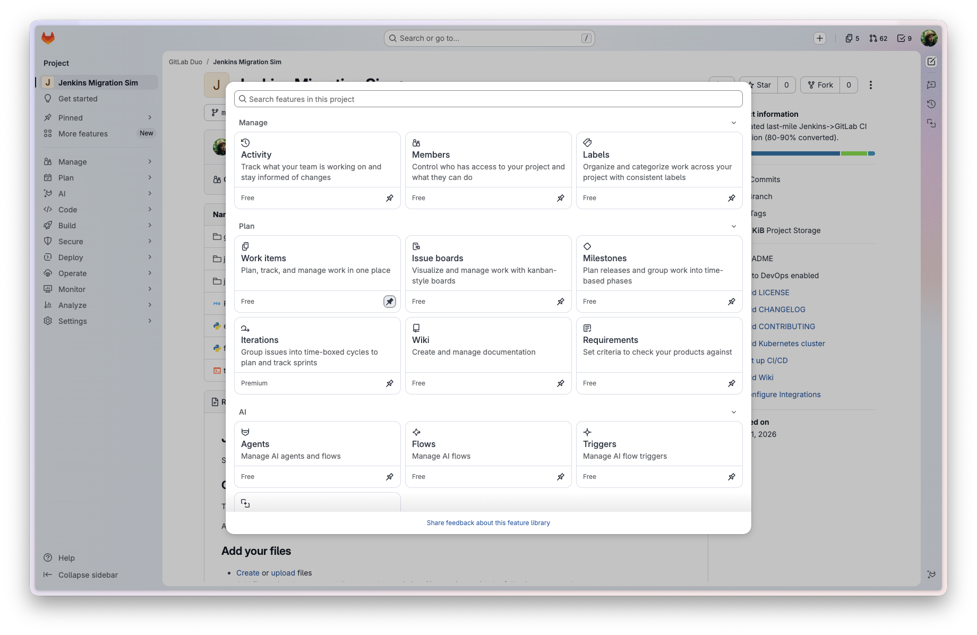The height and width of the screenshot is (635, 977).
Task: Open Get started in sidebar
Action: click(x=99, y=99)
